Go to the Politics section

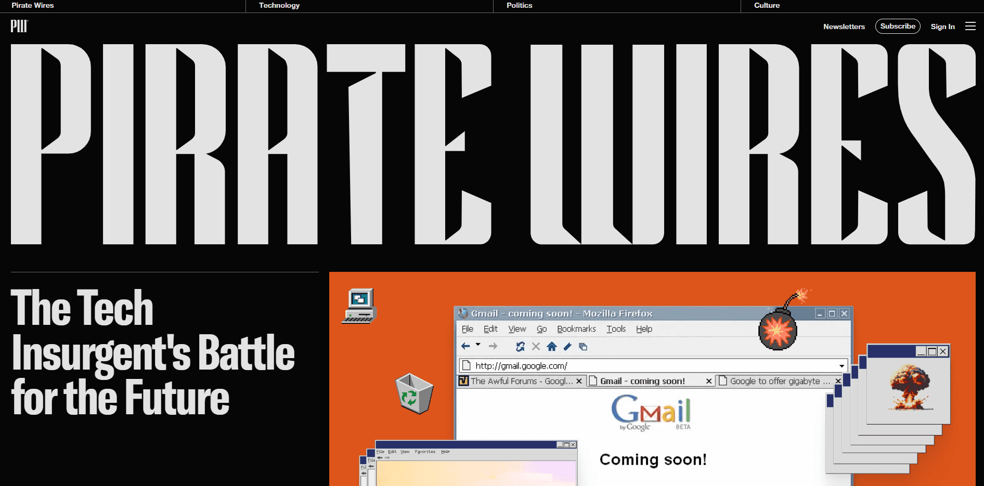coord(519,5)
